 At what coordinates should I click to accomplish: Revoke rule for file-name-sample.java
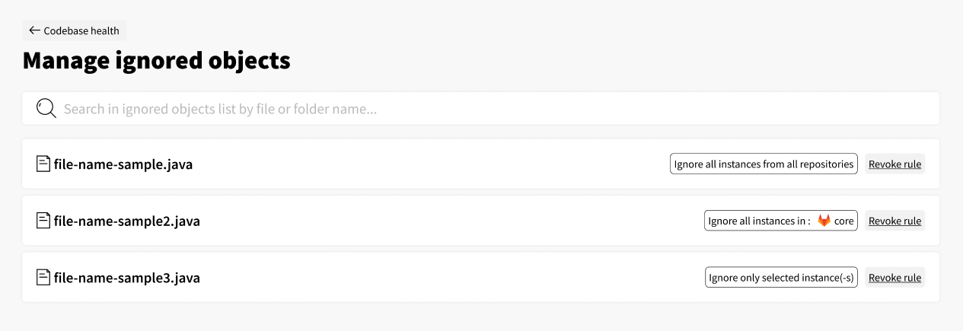point(895,164)
